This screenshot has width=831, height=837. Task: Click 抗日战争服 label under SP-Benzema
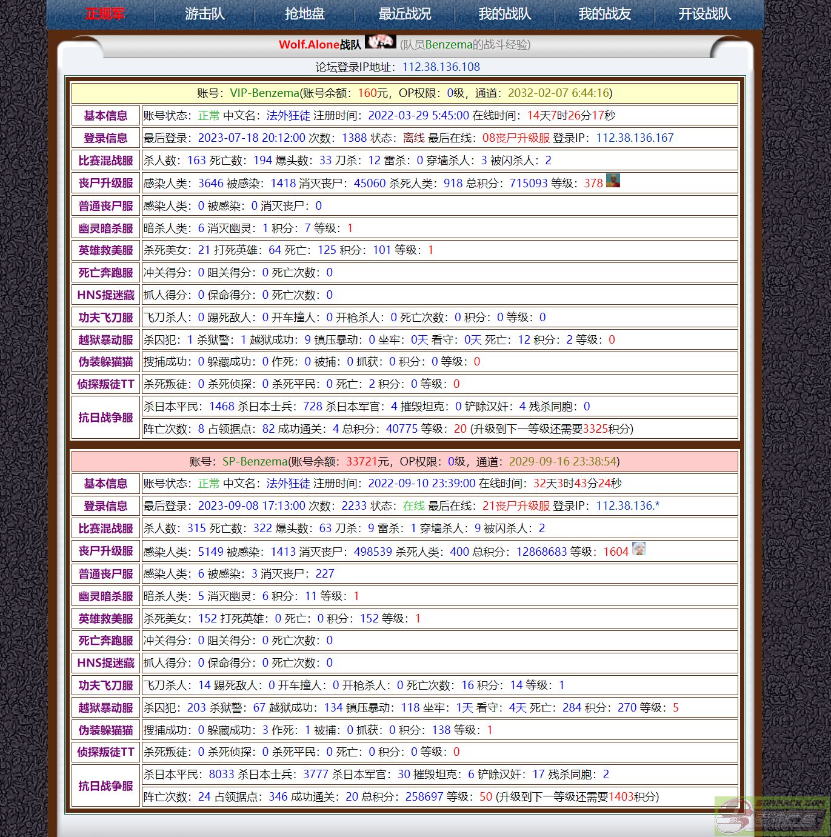105,786
